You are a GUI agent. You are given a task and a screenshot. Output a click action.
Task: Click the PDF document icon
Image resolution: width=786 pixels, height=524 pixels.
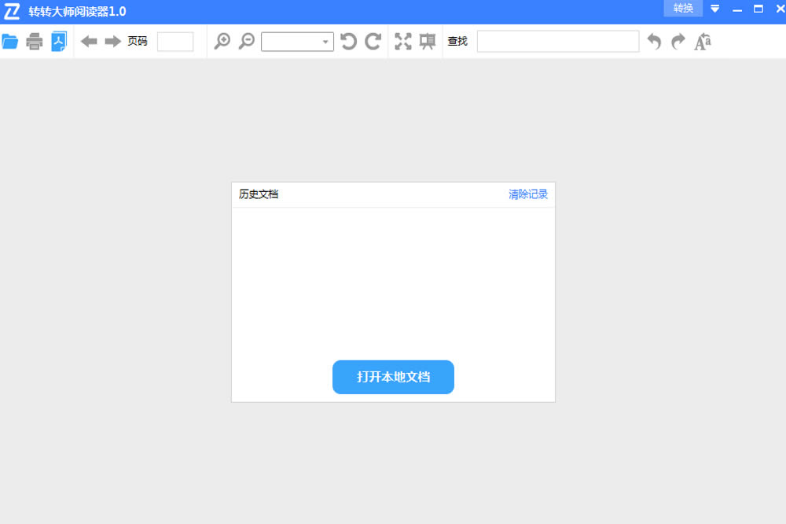(60, 42)
